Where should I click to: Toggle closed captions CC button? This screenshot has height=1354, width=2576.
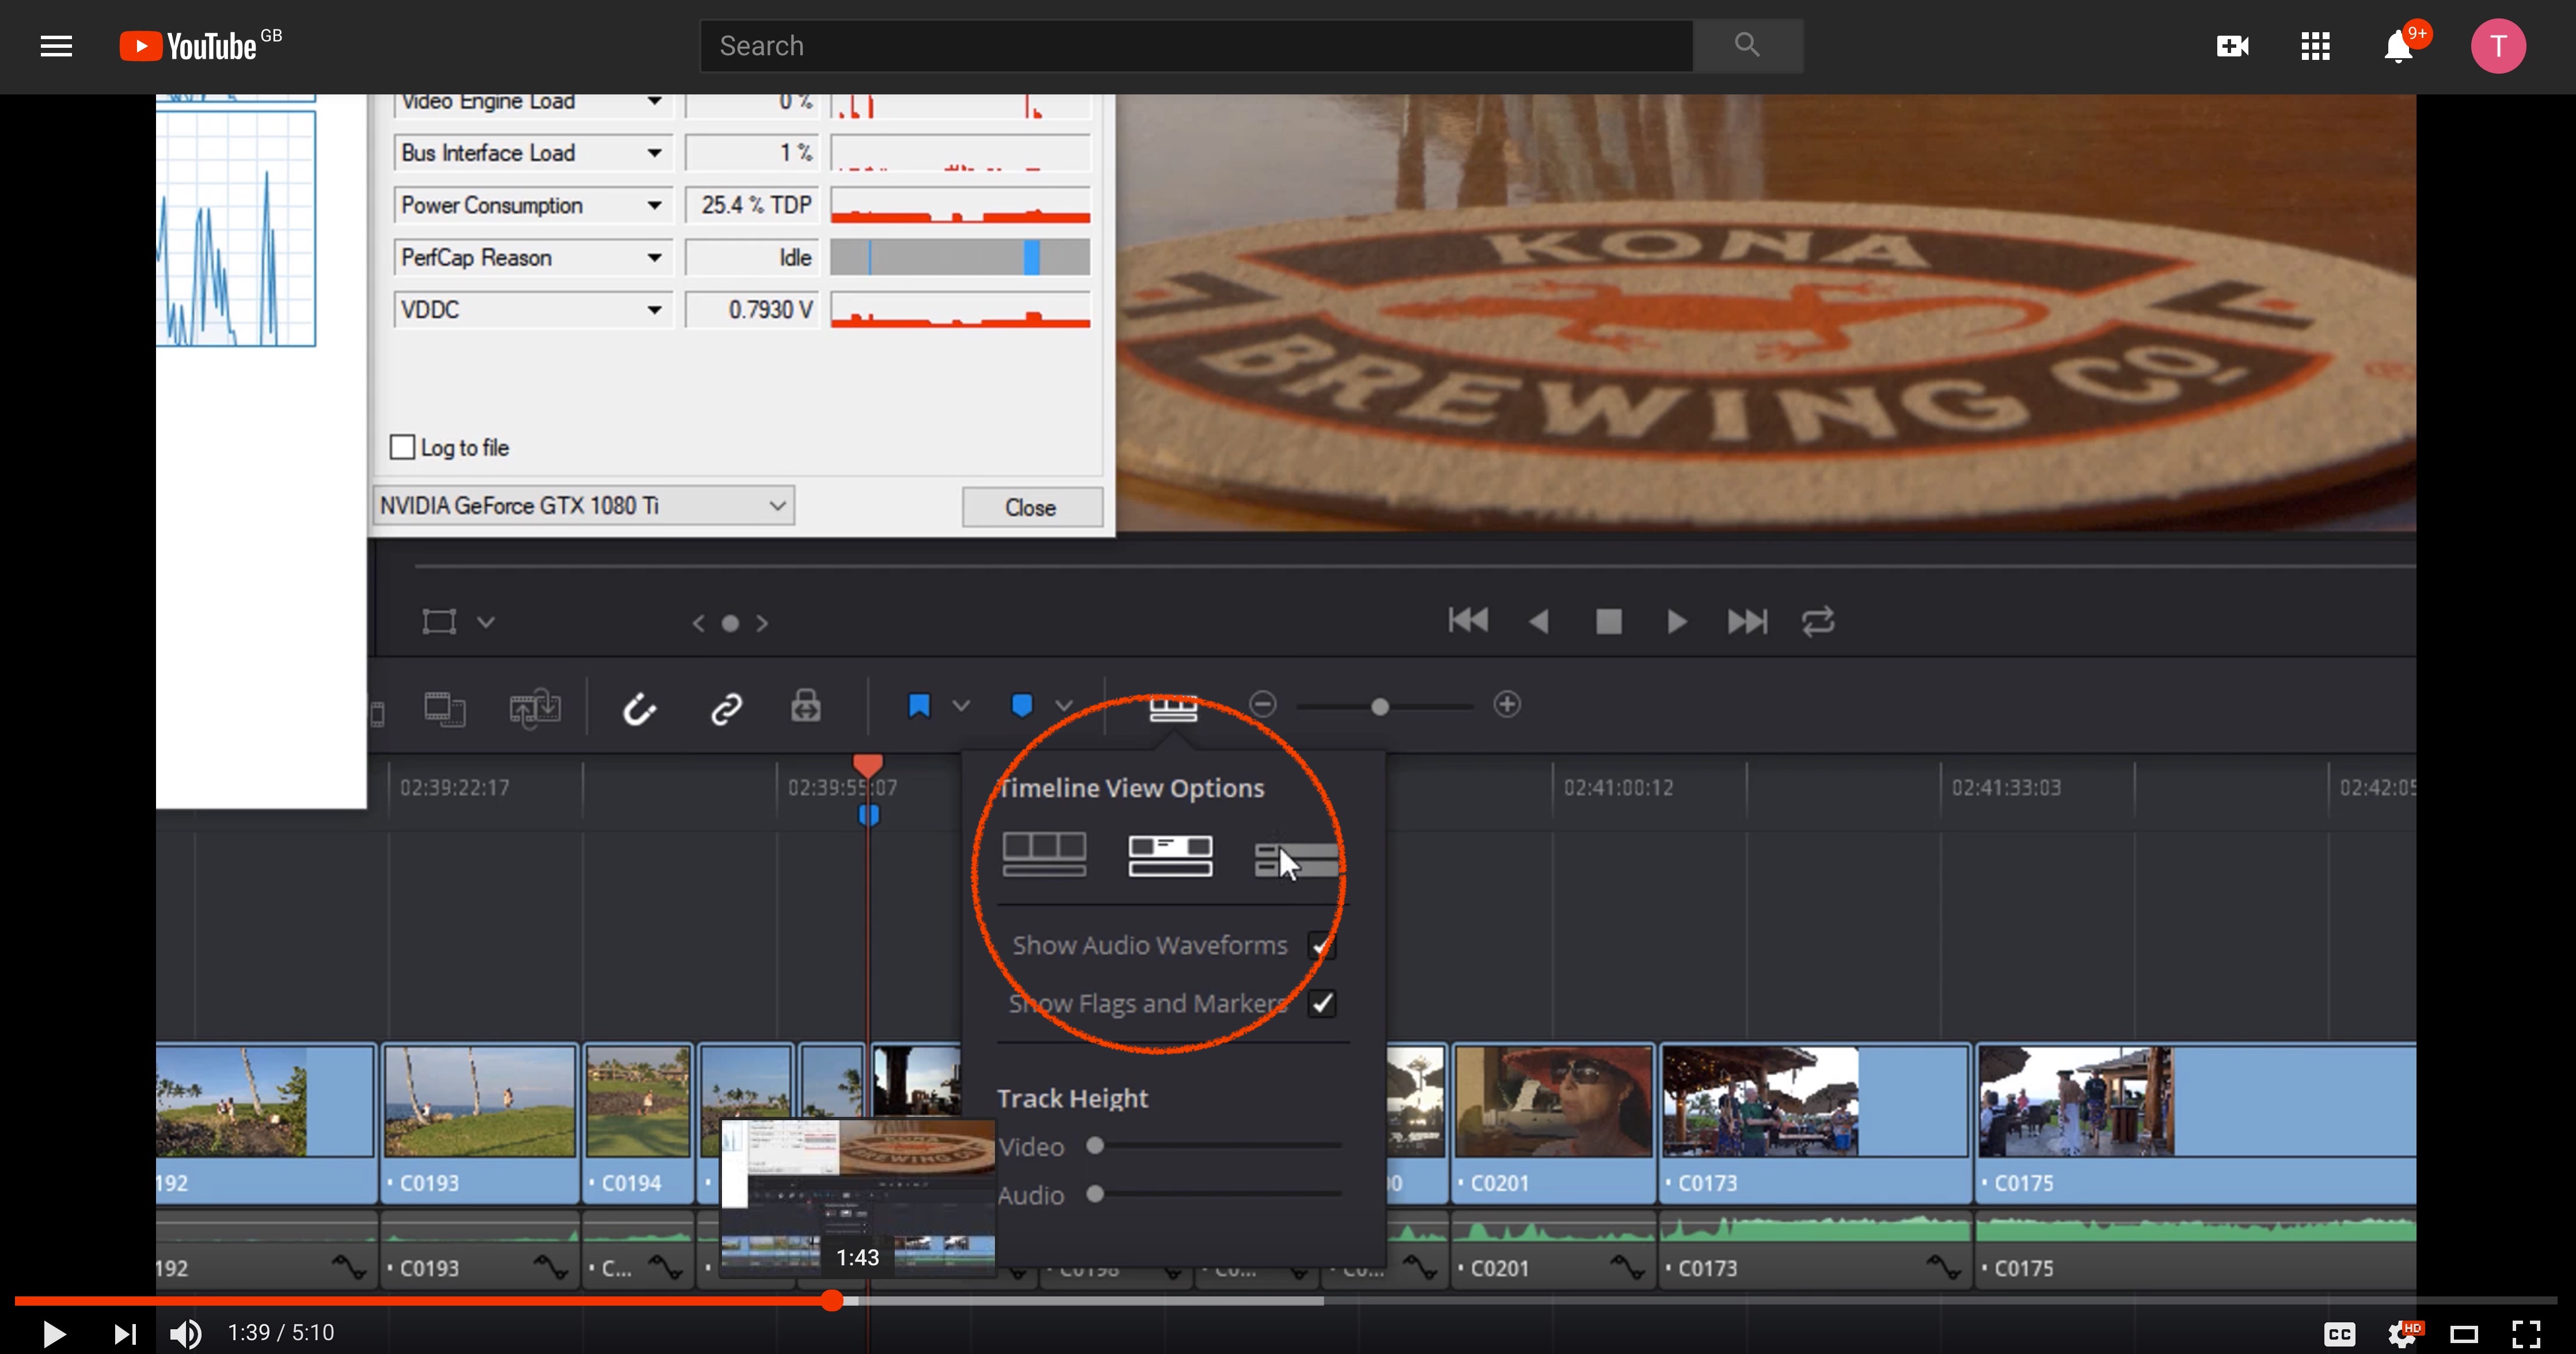click(x=2339, y=1333)
